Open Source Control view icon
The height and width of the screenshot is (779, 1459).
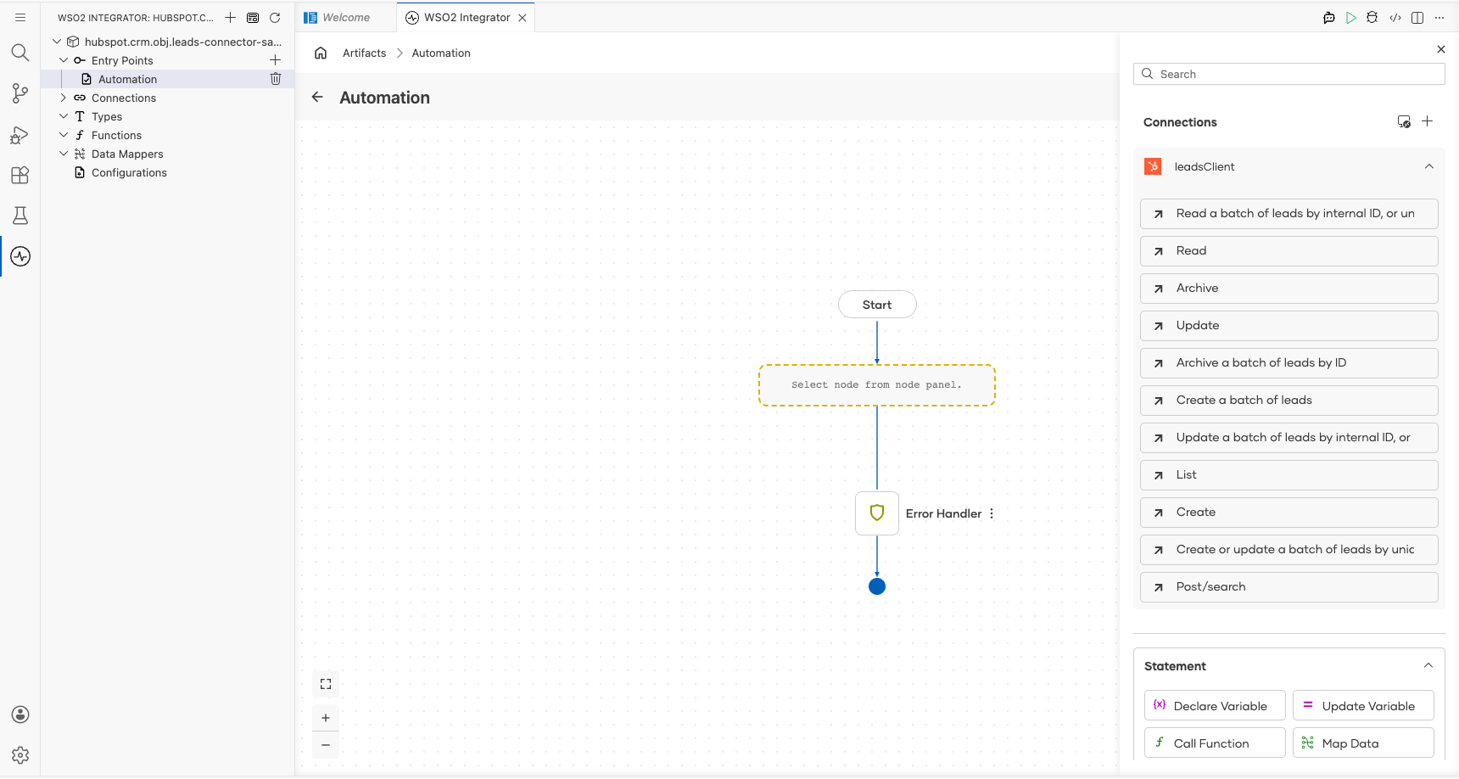point(20,93)
